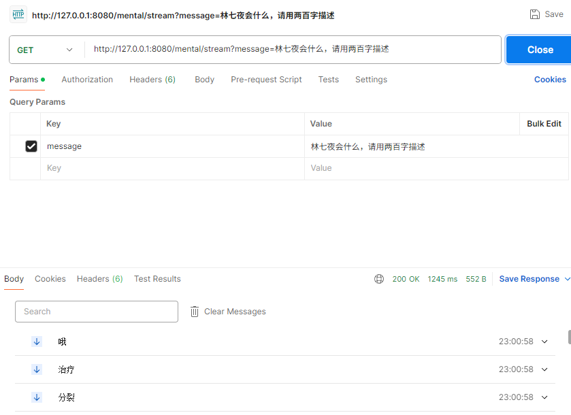This screenshot has width=571, height=415.
Task: Expand the 哦 message row chevron
Action: coord(544,342)
